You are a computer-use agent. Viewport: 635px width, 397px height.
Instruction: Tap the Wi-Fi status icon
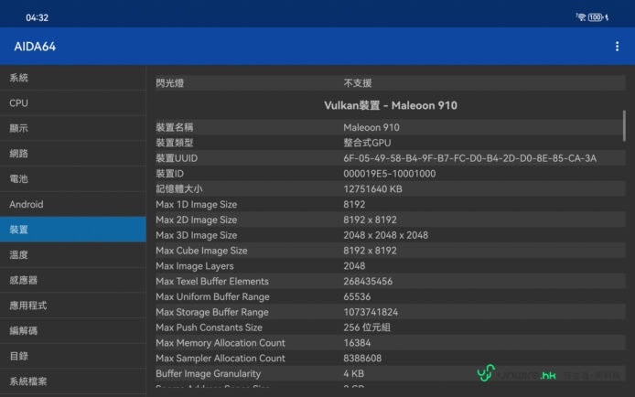[x=581, y=17]
